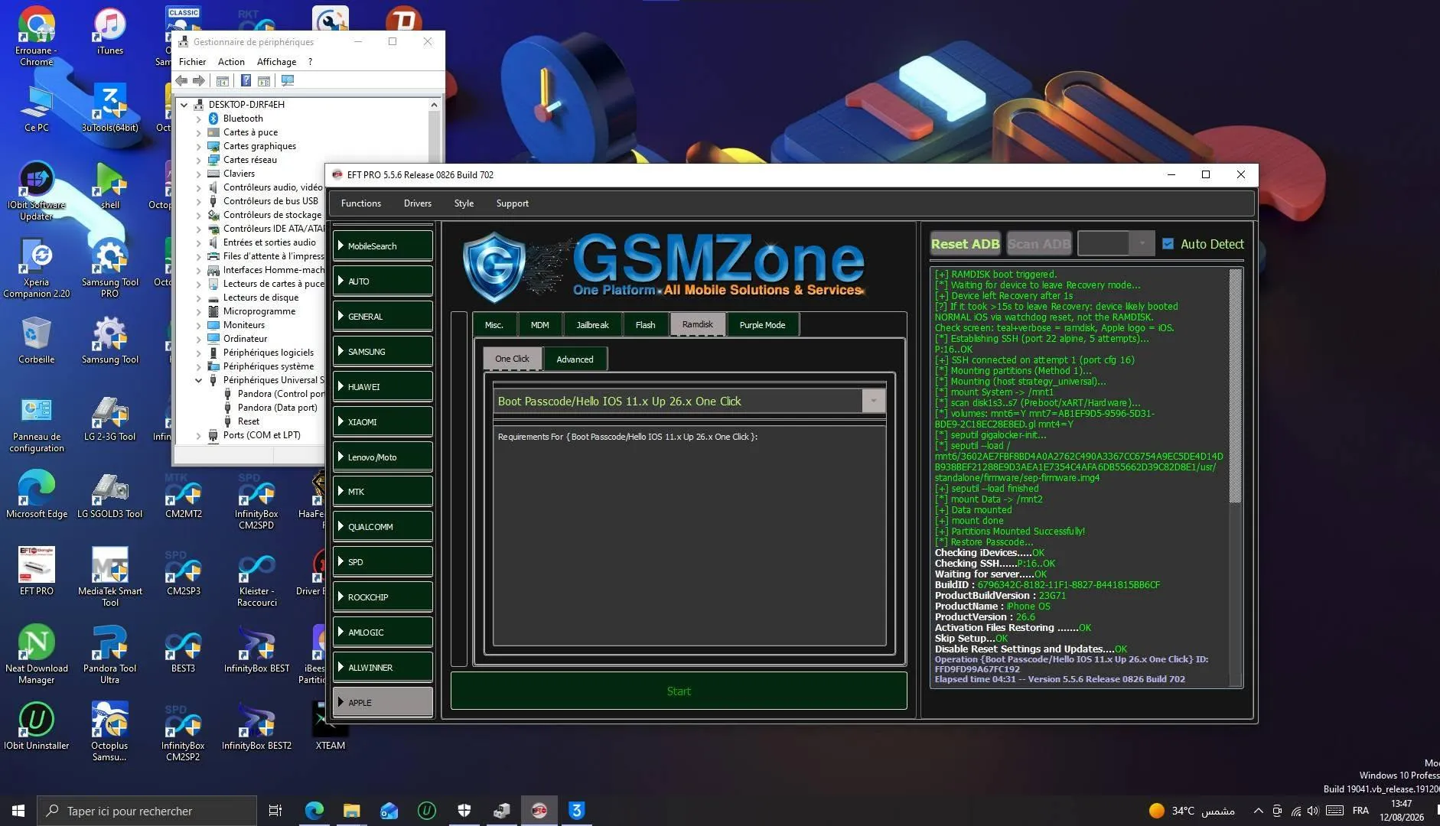Open the Flash tab
This screenshot has width=1440, height=826.
[645, 325]
